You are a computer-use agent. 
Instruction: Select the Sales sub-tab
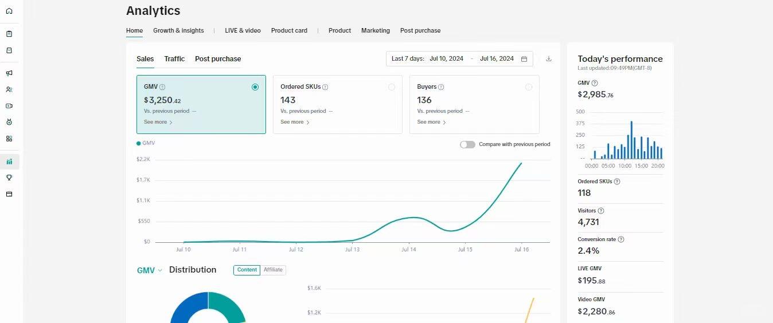[145, 58]
